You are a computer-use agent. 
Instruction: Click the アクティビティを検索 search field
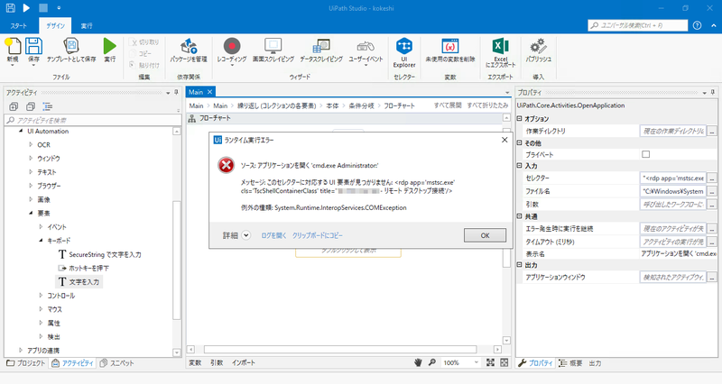tap(93, 120)
